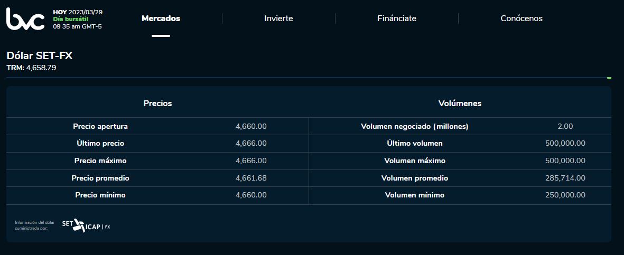Click the Precio apertura row label
624x255 pixels.
pos(100,127)
